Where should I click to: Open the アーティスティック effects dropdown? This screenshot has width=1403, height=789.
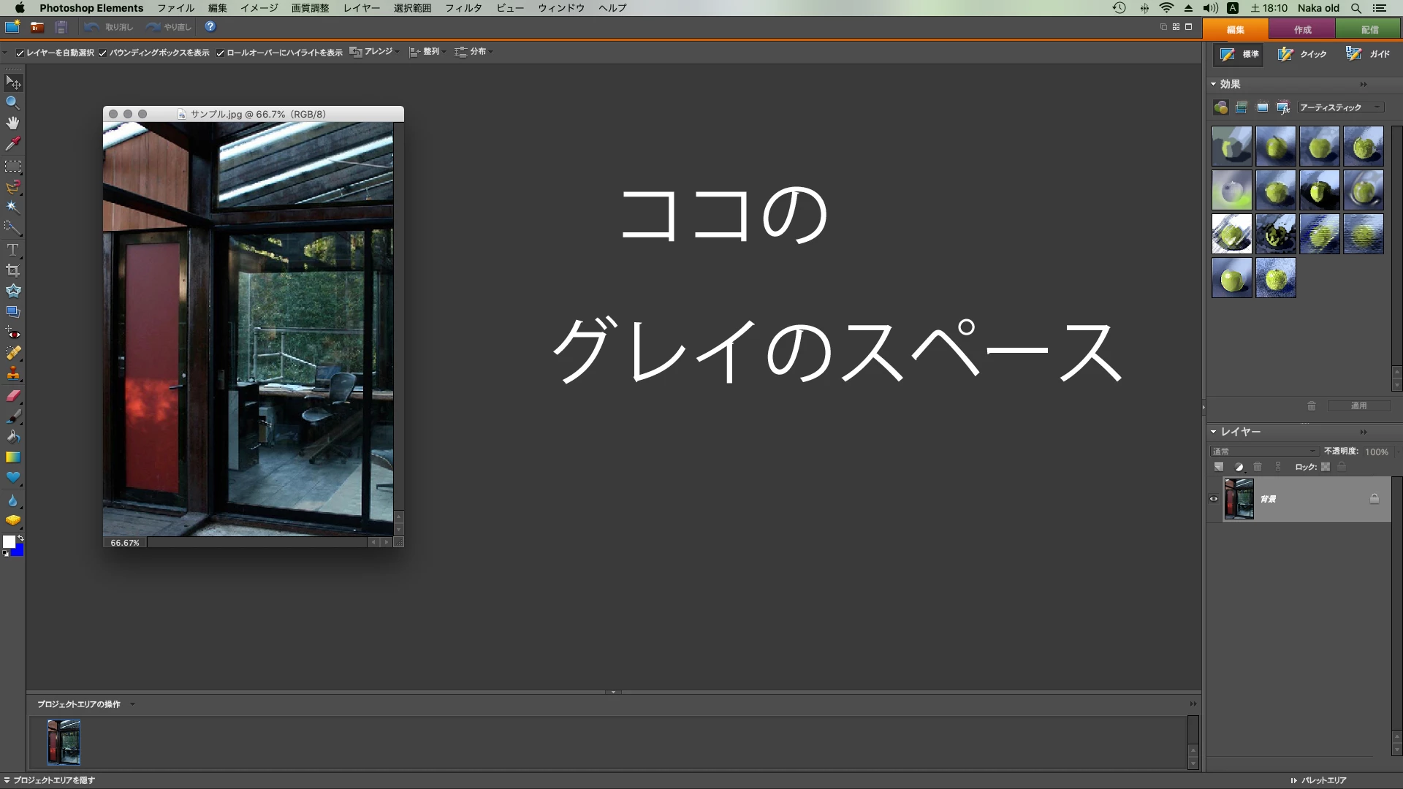1341,107
